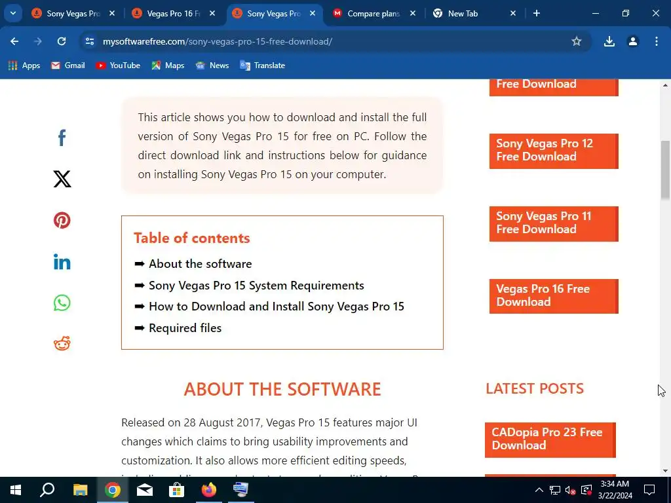Open the Mail app from the taskbar
This screenshot has height=503, width=671.
(x=145, y=490)
